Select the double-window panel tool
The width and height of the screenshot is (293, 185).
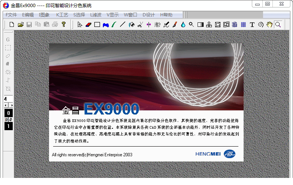coord(226,25)
